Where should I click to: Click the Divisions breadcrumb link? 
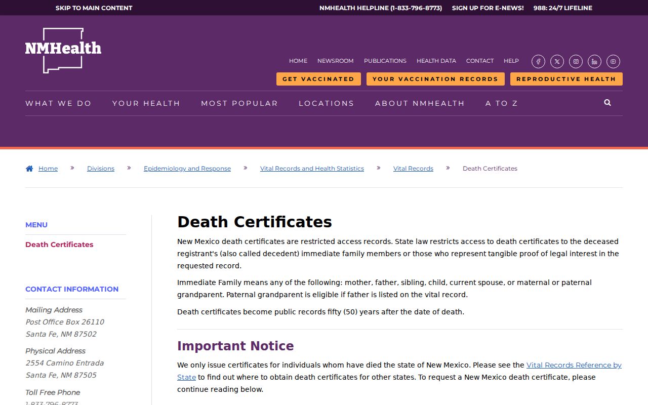tap(101, 169)
